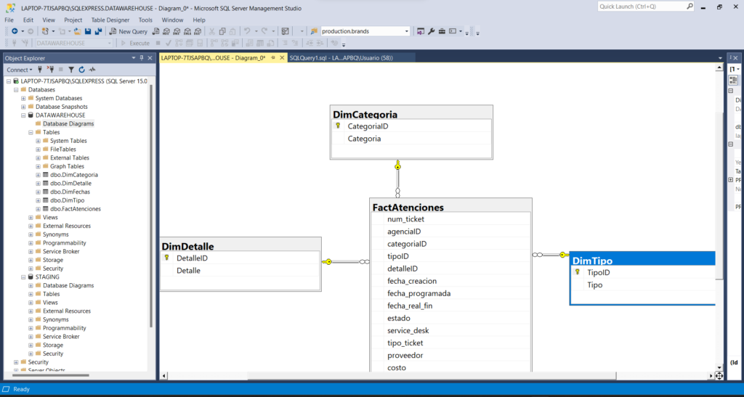Select the CategoriaID primary key icon in DimCategoria
The image size is (744, 397).
(339, 126)
